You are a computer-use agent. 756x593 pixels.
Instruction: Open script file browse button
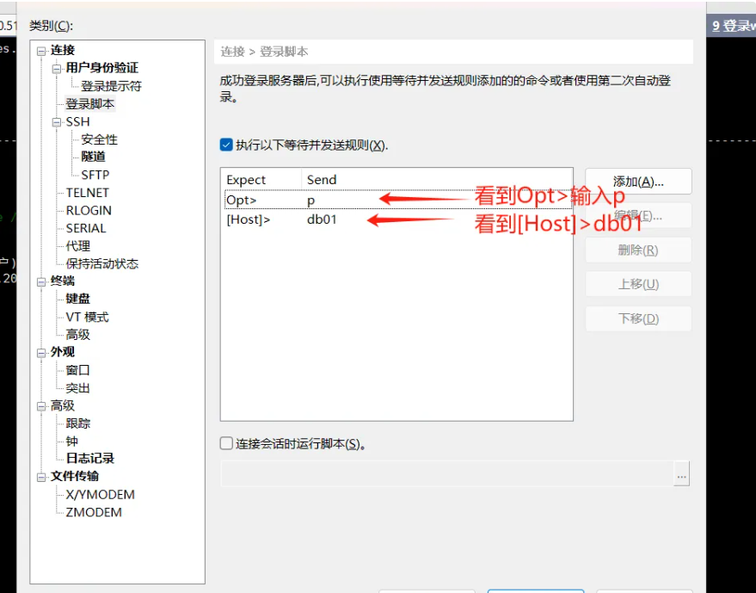(681, 474)
